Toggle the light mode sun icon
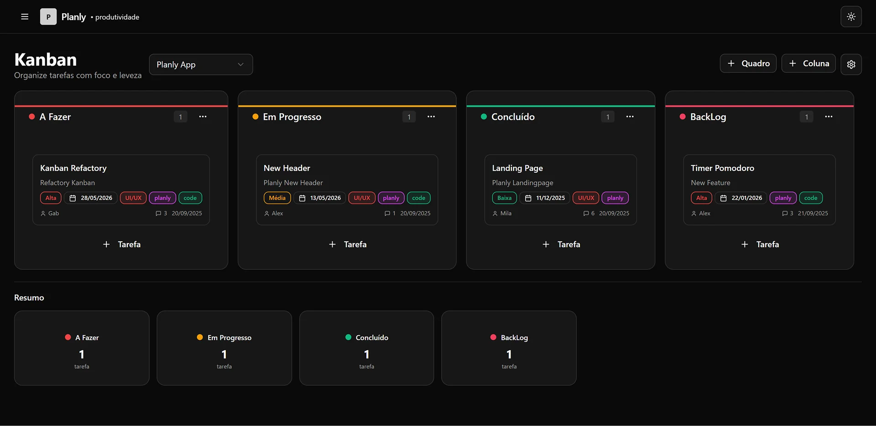 [x=851, y=16]
